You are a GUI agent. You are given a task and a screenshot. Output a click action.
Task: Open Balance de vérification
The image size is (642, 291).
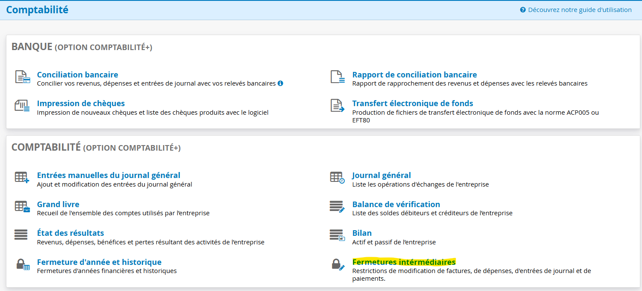pyautogui.click(x=396, y=204)
